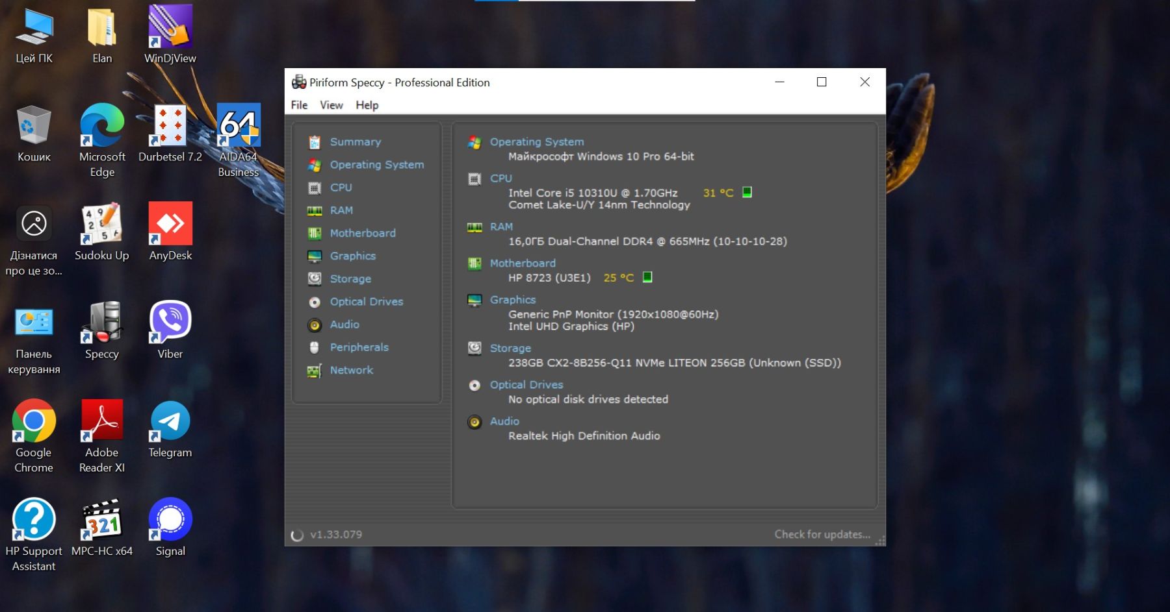This screenshot has width=1170, height=612.
Task: Open the Operating System heading link in summary
Action: (x=537, y=141)
